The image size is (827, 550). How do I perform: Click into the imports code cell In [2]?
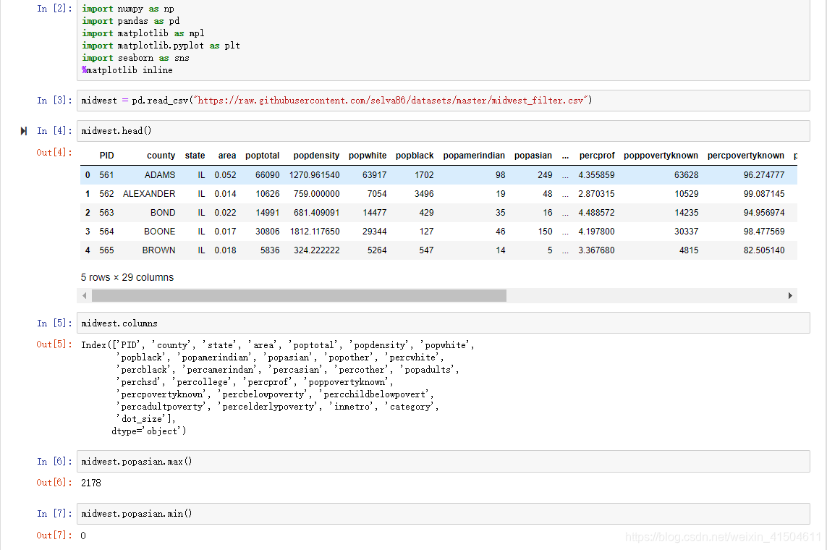click(x=443, y=40)
